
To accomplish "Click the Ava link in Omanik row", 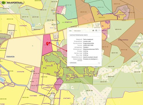I will point(99,63).
